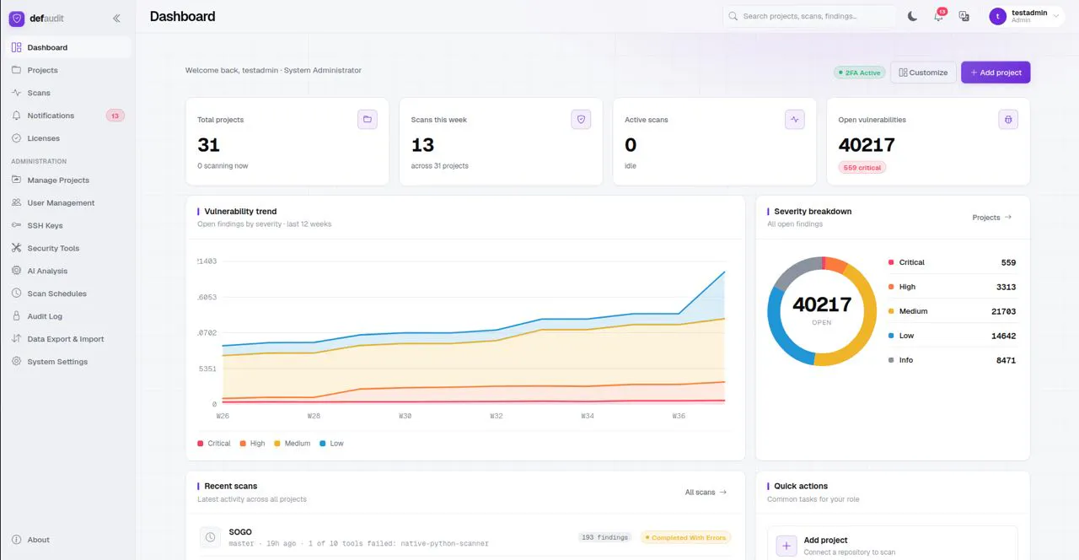Open notifications bell in top bar

[938, 16]
